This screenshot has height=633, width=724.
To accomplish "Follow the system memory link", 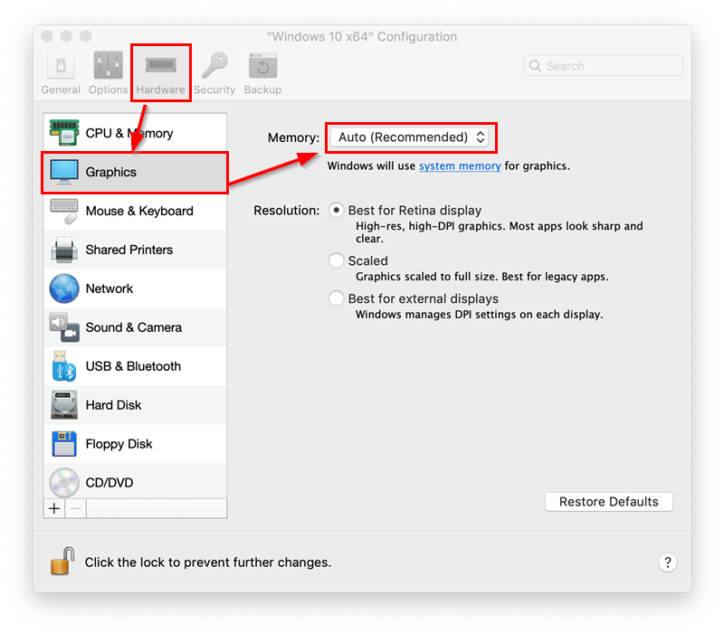I will tap(460, 166).
